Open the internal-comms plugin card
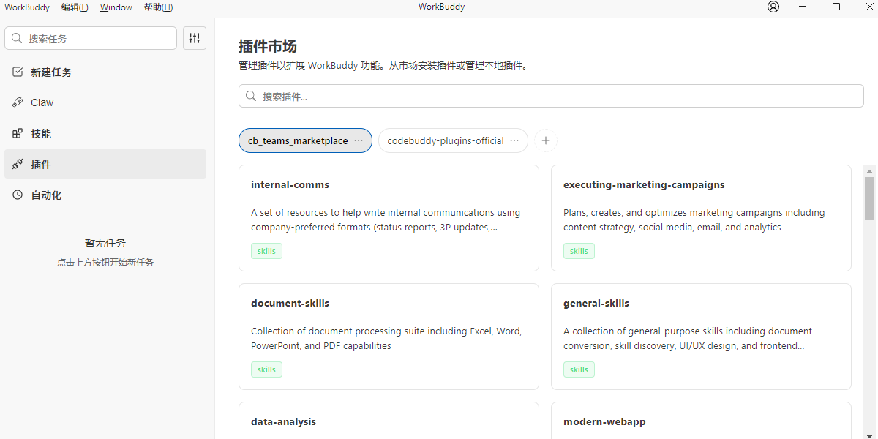The width and height of the screenshot is (878, 439). tap(389, 218)
